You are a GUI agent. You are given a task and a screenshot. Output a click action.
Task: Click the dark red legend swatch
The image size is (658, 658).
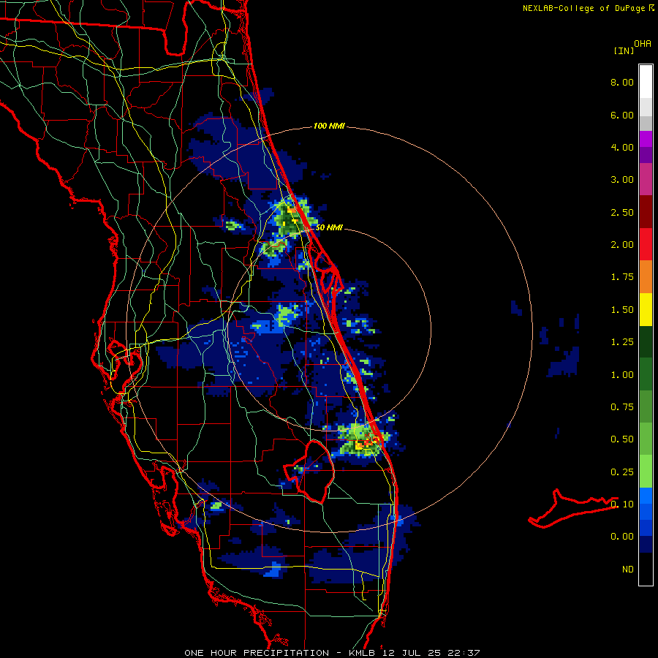pyautogui.click(x=646, y=212)
